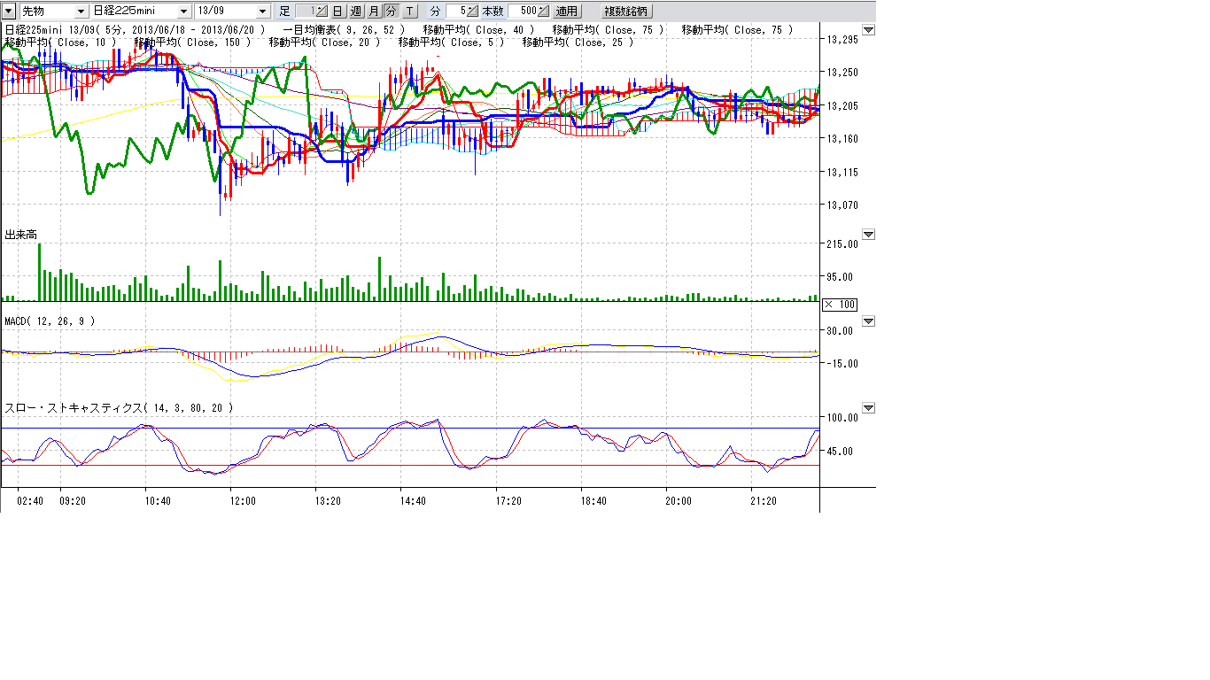Toggle the 分 minute timeframe button
1210x680 pixels.
pos(391,12)
